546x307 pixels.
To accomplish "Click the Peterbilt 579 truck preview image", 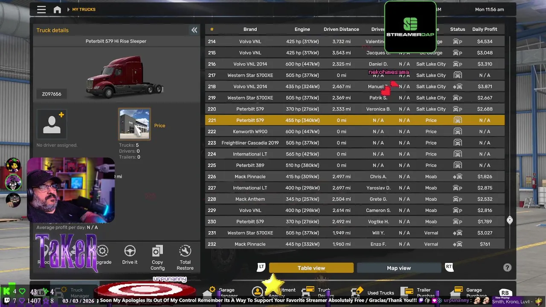I will [x=125, y=77].
